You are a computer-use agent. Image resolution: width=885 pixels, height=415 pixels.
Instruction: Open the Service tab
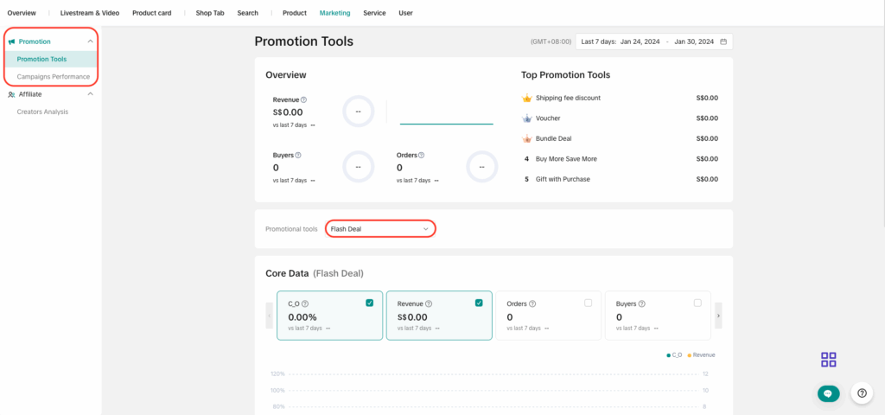click(374, 13)
